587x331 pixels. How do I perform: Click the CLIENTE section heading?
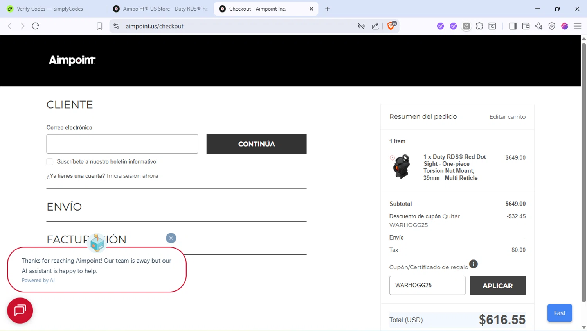coord(70,105)
